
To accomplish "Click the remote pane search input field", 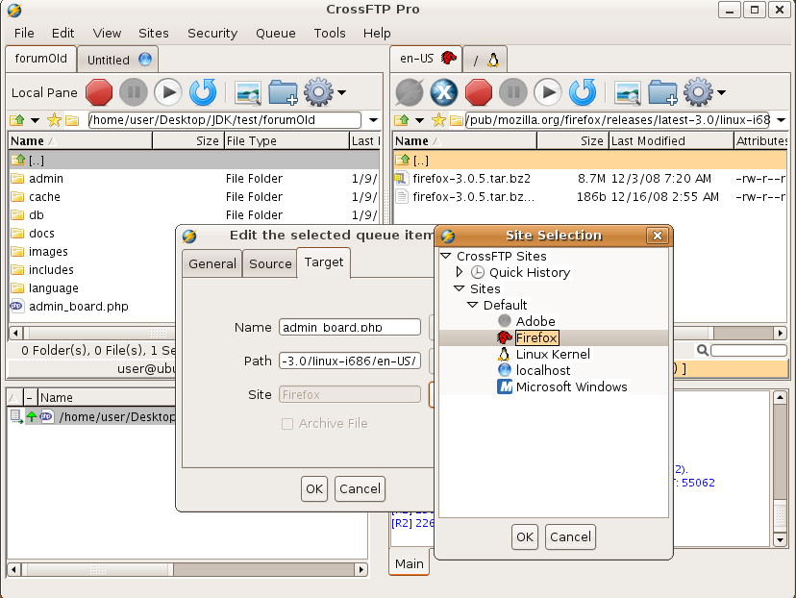I will (x=749, y=350).
